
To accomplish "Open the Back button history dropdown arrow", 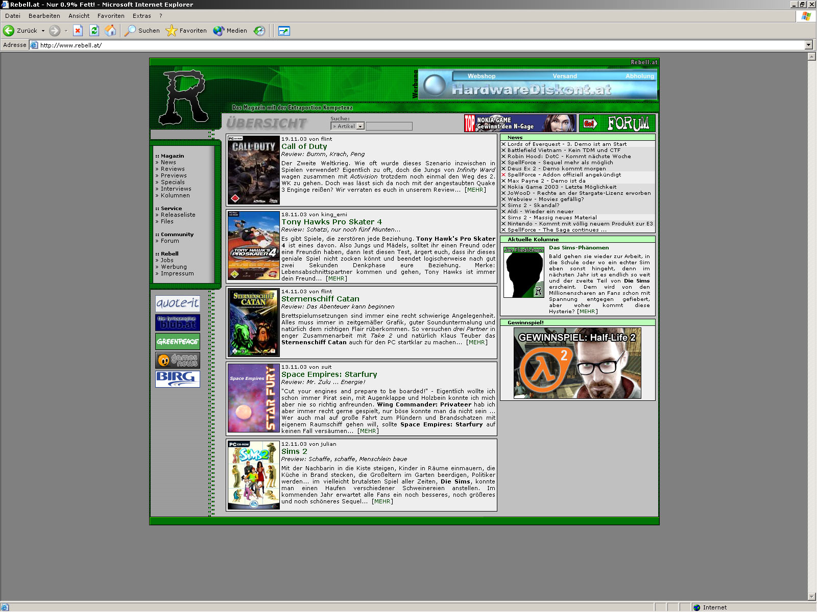I will (x=43, y=31).
